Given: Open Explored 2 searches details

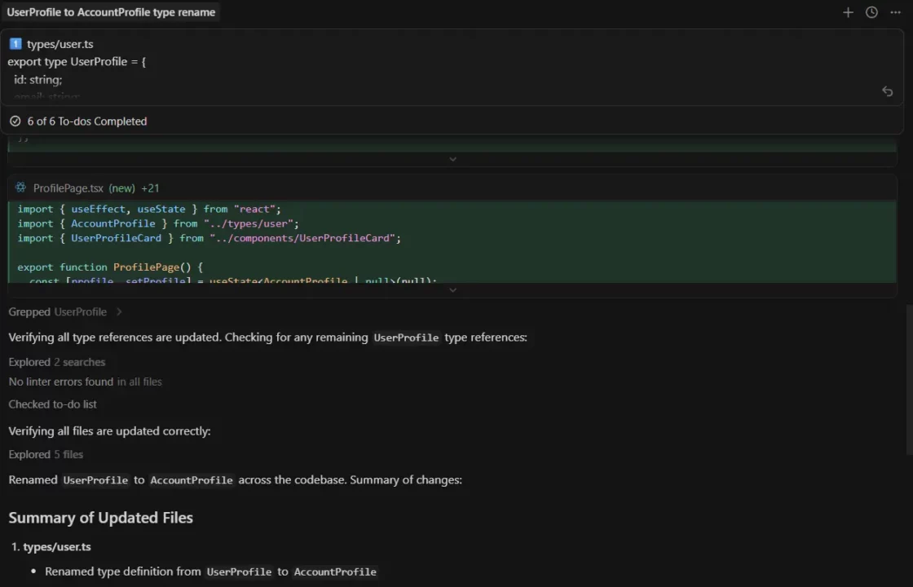Looking at the screenshot, I should point(56,361).
